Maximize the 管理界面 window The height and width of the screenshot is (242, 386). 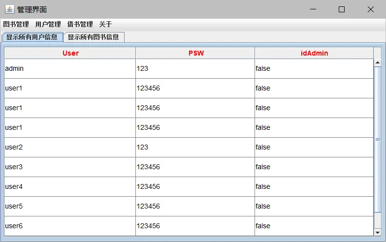click(342, 9)
